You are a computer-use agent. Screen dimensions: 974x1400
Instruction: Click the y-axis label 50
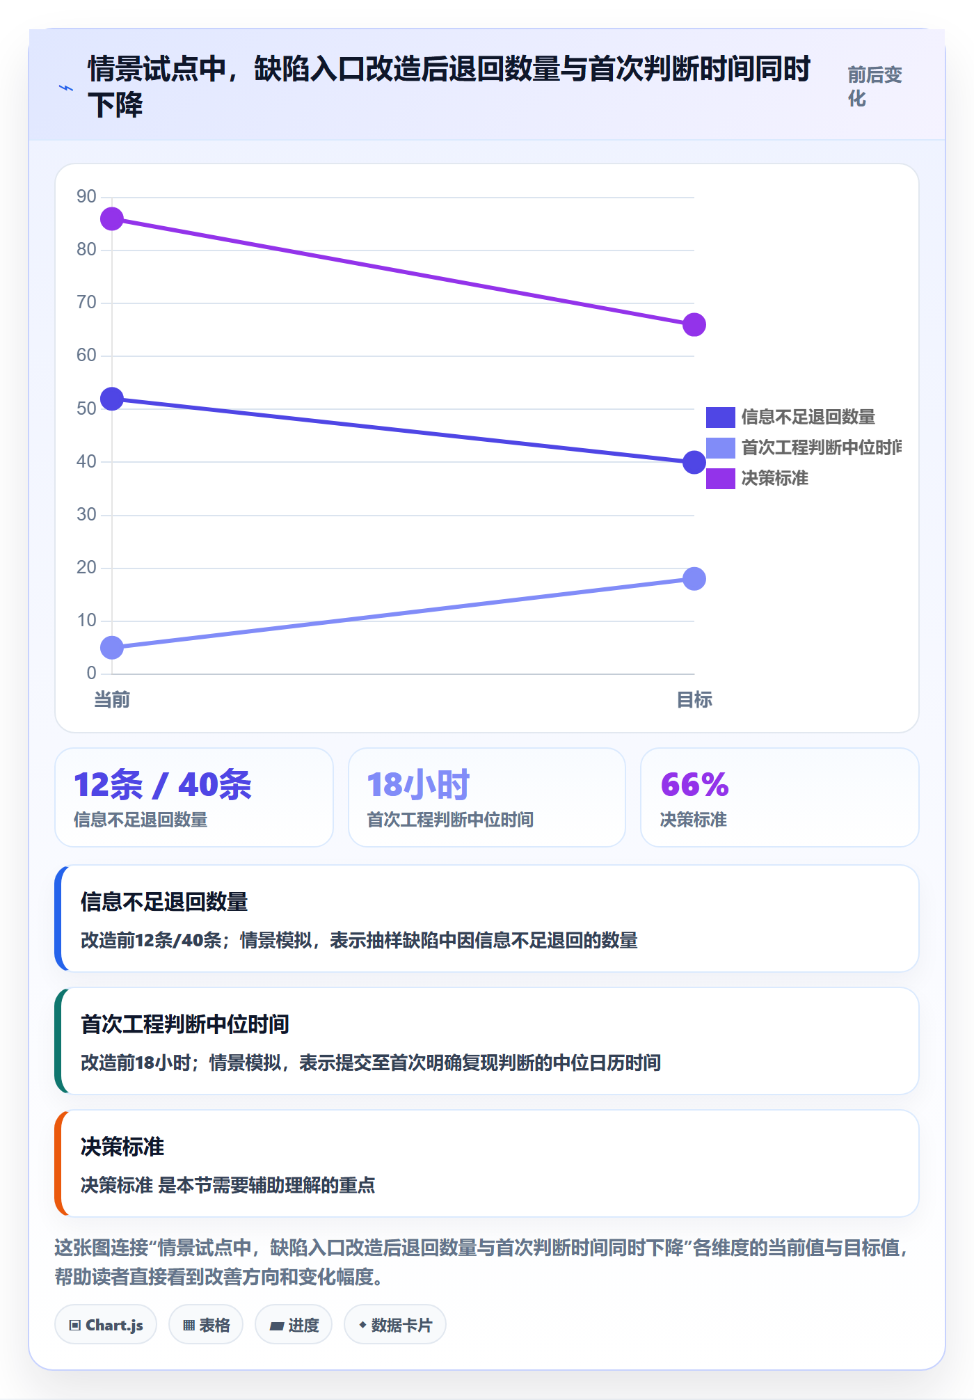coord(86,408)
